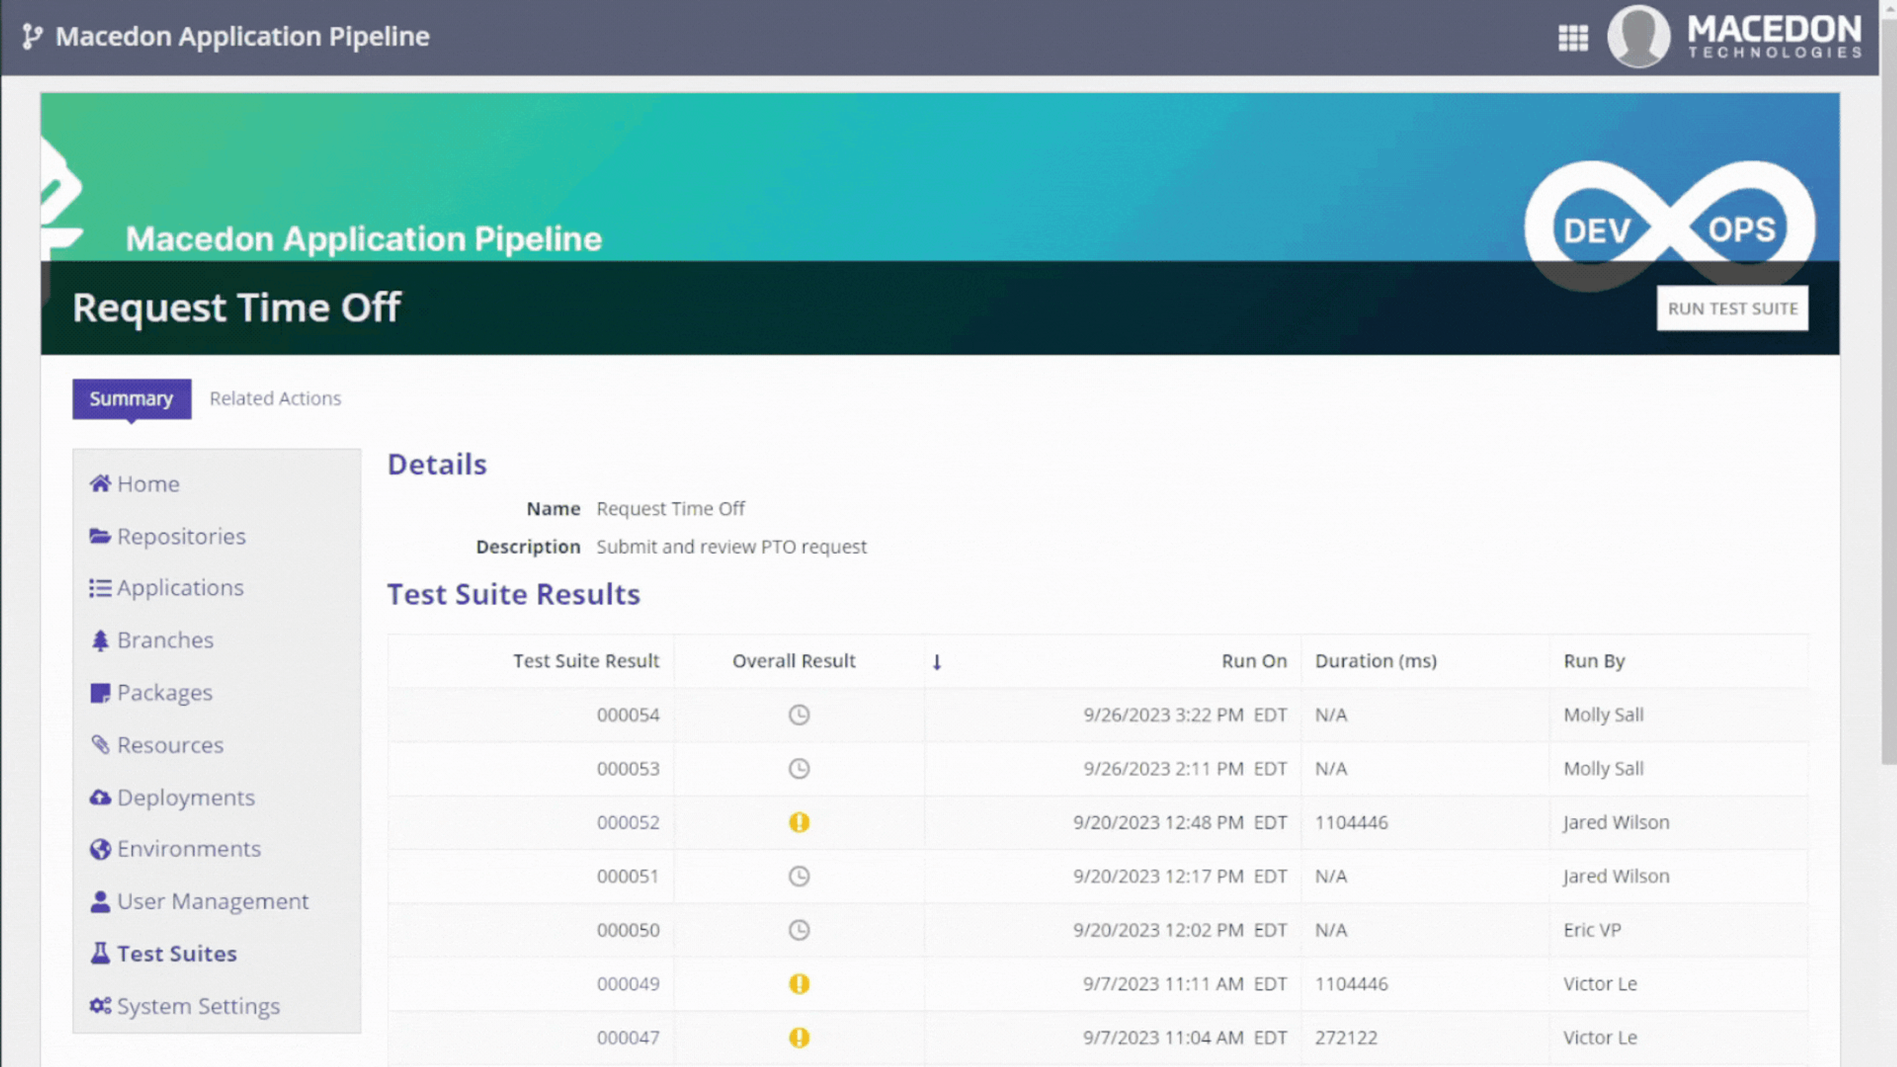Click Macedon Application Pipeline header title
The width and height of the screenshot is (1897, 1067).
(x=242, y=36)
